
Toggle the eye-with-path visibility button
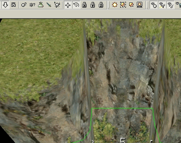(170, 5)
